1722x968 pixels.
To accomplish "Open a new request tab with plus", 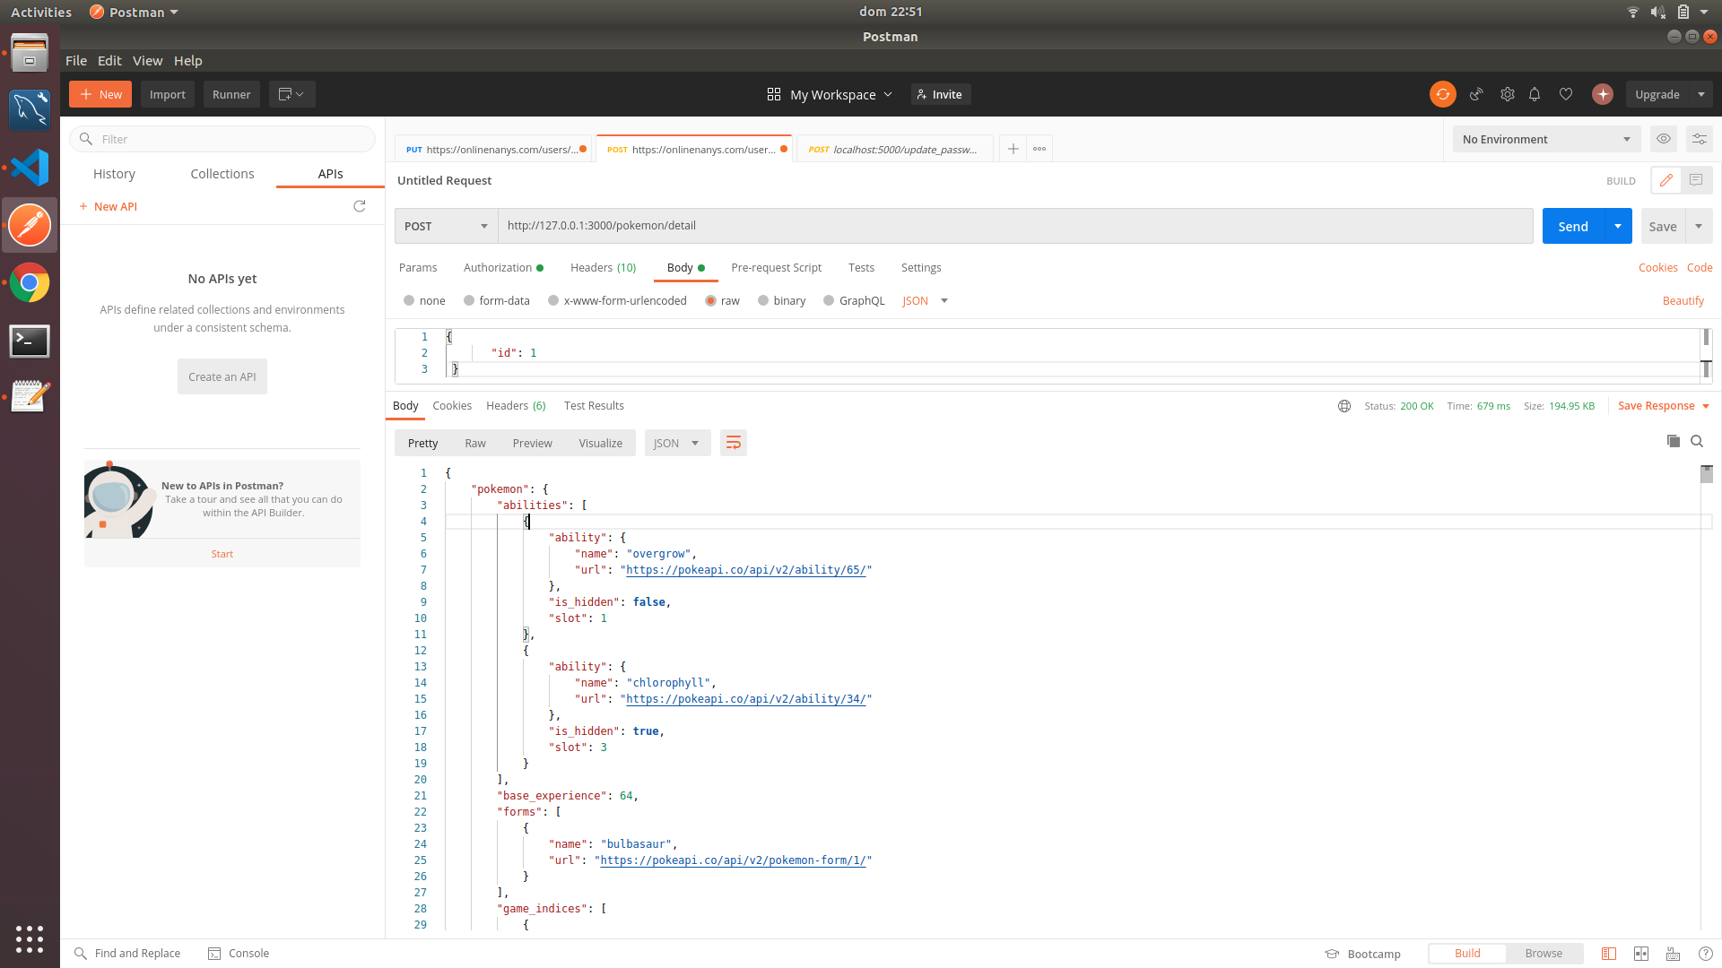I will [1013, 149].
